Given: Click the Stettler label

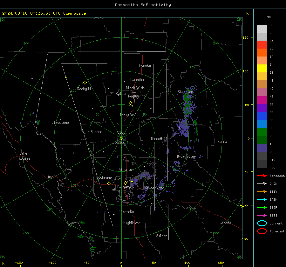Looking at the screenshot, I should (x=185, y=92).
